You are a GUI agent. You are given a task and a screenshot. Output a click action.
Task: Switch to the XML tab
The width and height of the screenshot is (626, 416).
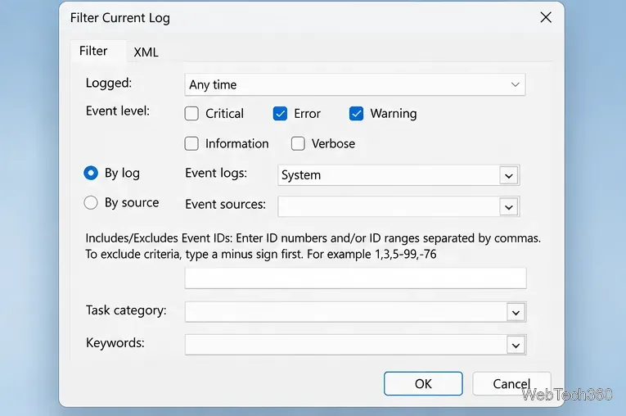pos(146,52)
